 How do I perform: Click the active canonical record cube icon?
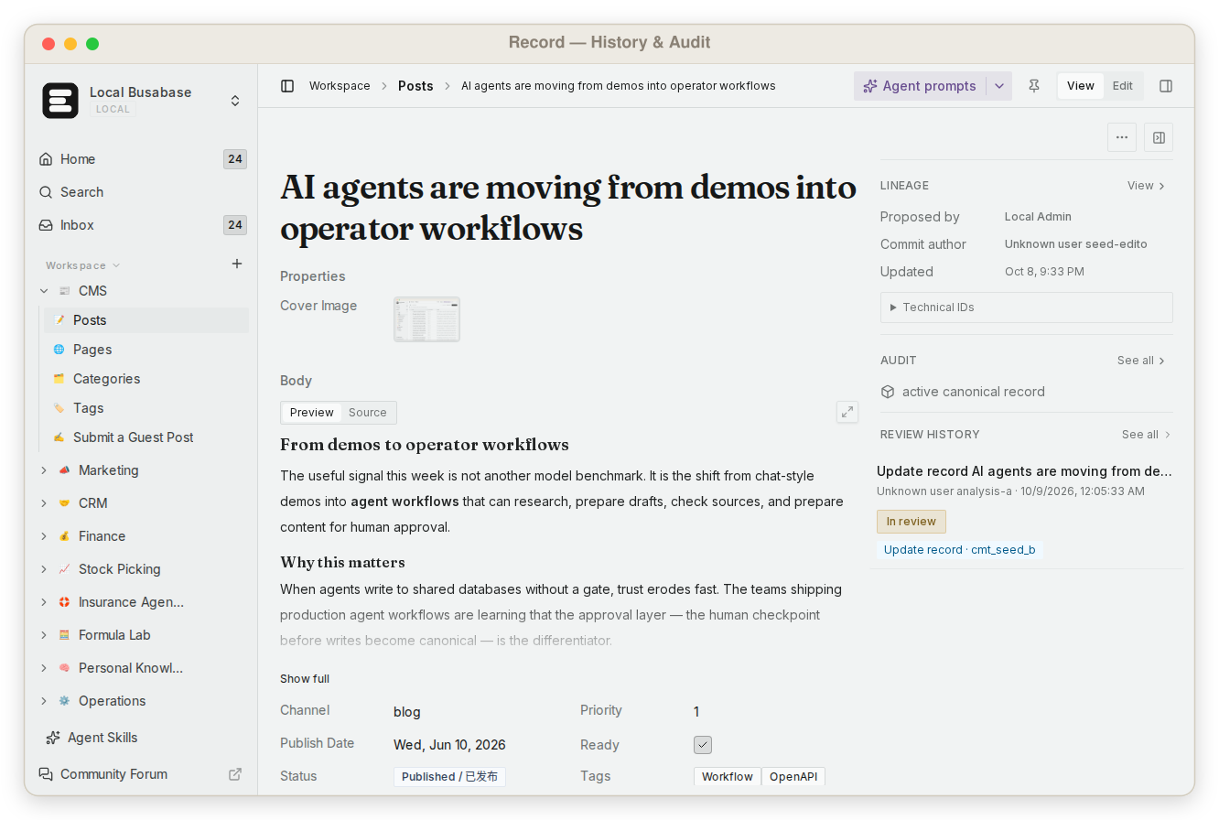pos(888,392)
